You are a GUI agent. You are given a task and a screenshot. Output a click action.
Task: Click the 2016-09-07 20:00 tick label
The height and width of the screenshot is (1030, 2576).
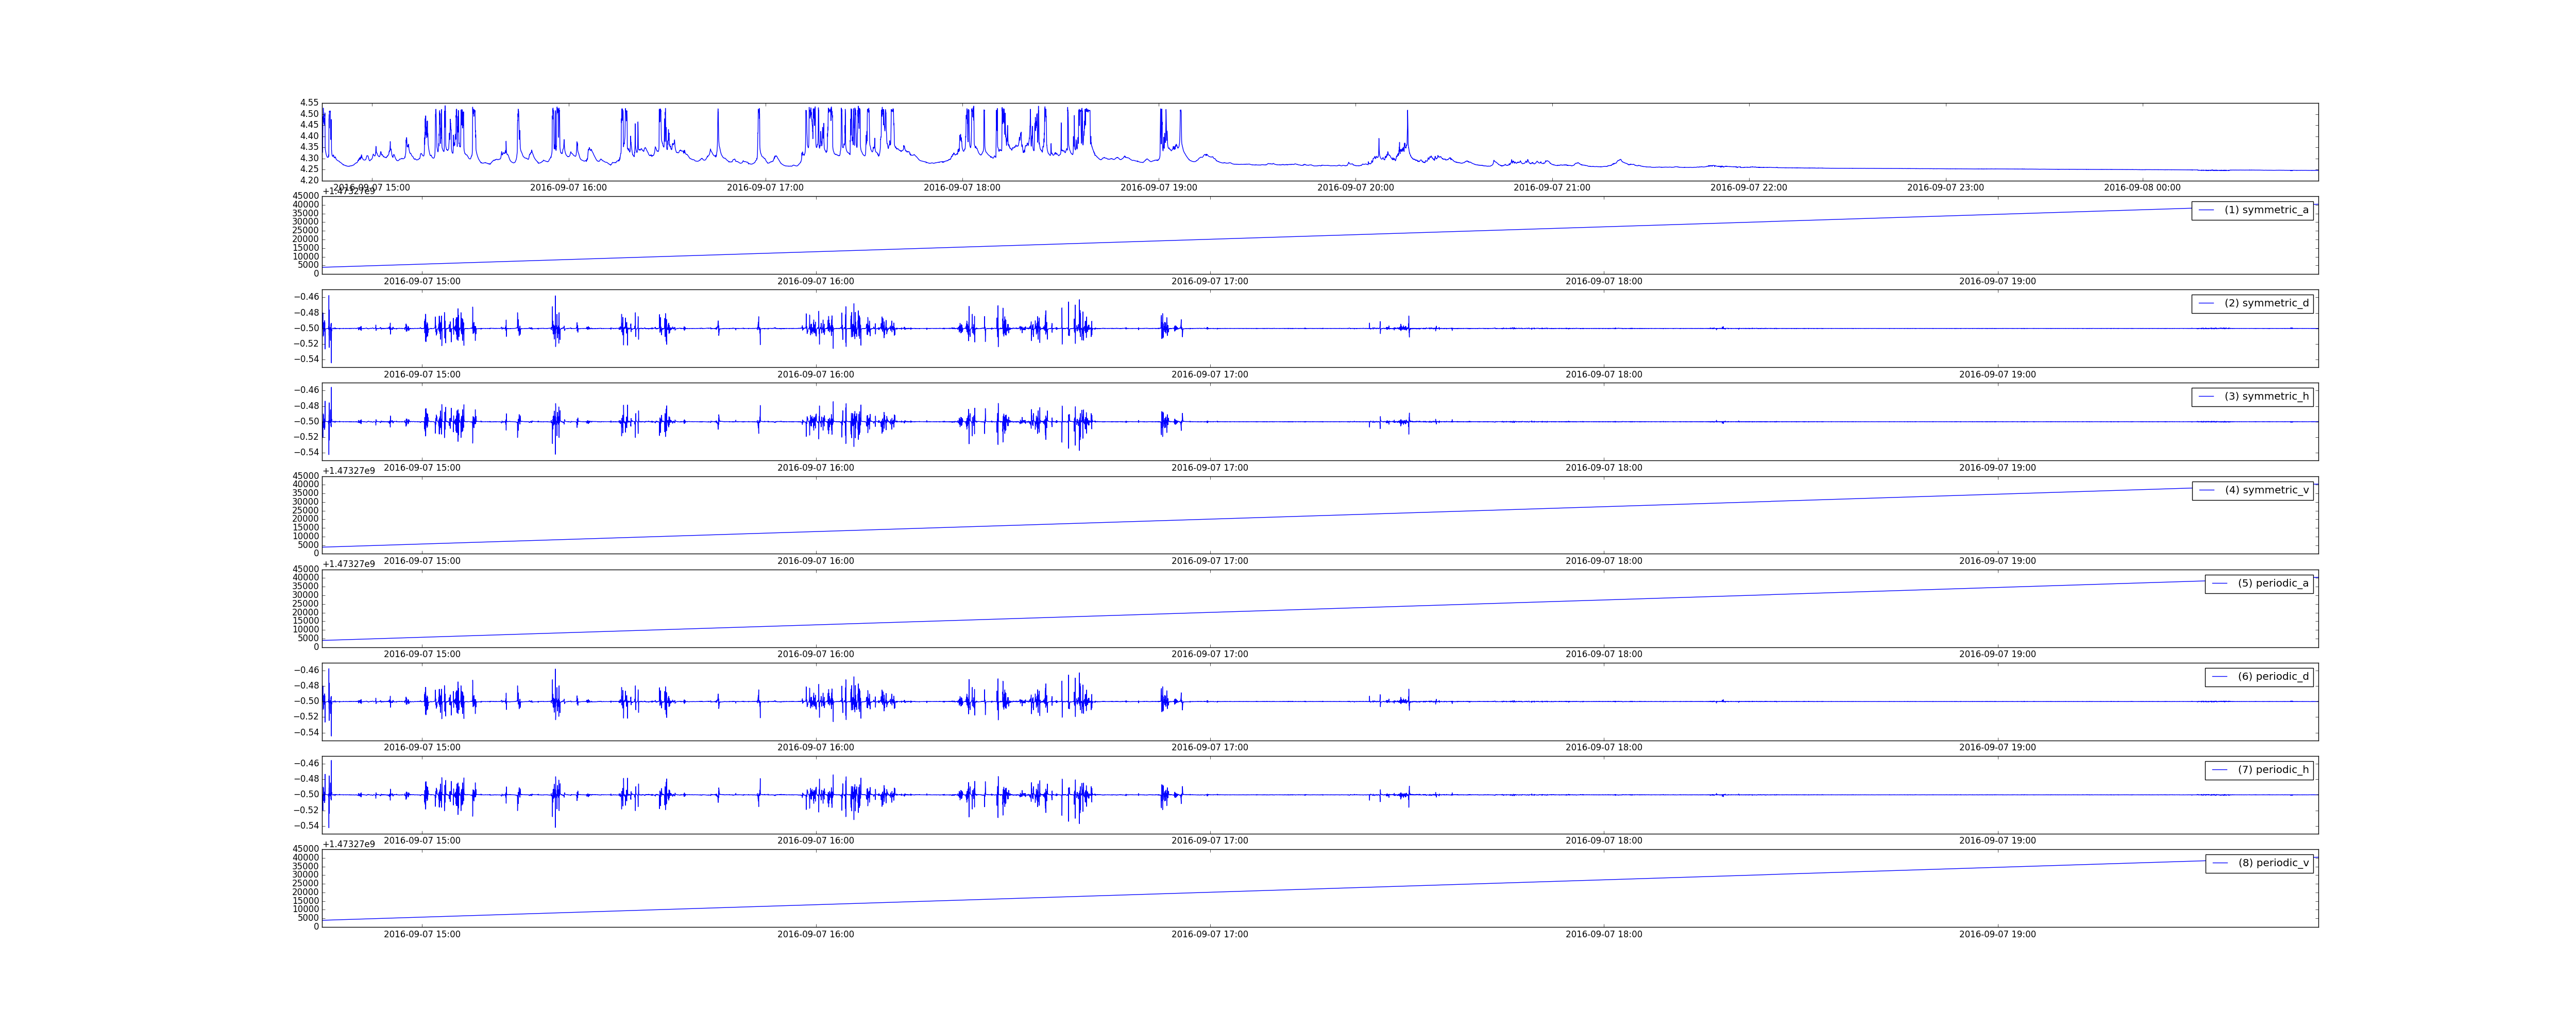[x=1355, y=188]
